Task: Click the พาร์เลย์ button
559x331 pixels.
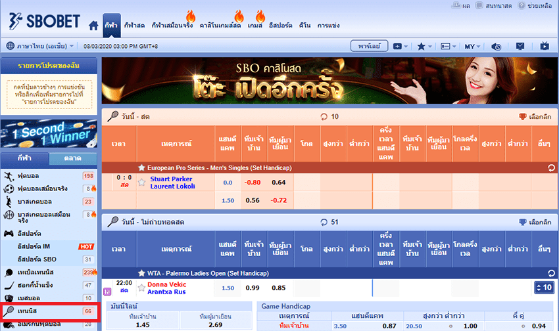Action: point(369,46)
